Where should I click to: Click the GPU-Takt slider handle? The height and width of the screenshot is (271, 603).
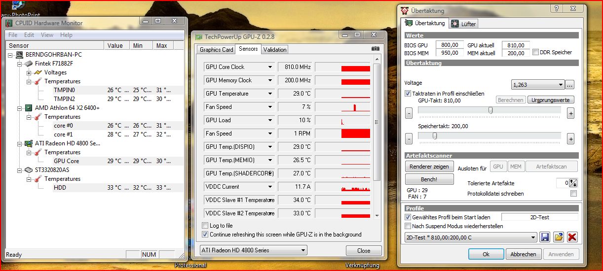(x=490, y=110)
